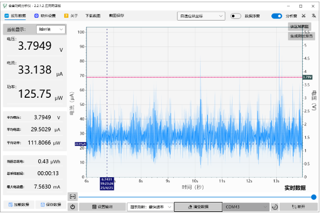Viewport: 321px width, 215px height.
Task: Open the 图表刷新 rate dropdown
Action: [x=149, y=207]
